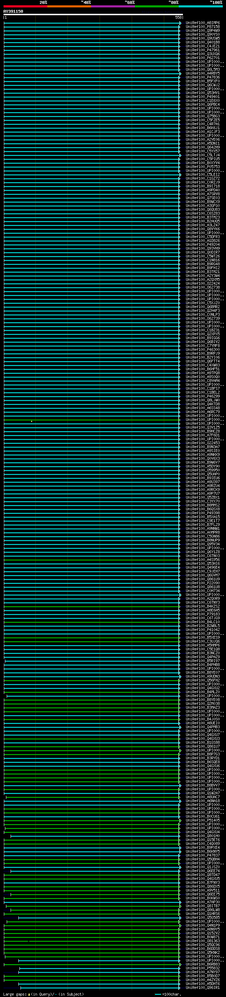The height and width of the screenshot is (997, 226).
Task: Open hit UniRef100_C4JE21
Action: [x=202, y=46]
